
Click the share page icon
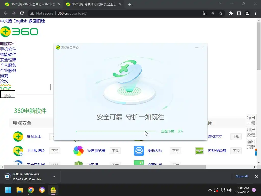click(x=213, y=13)
